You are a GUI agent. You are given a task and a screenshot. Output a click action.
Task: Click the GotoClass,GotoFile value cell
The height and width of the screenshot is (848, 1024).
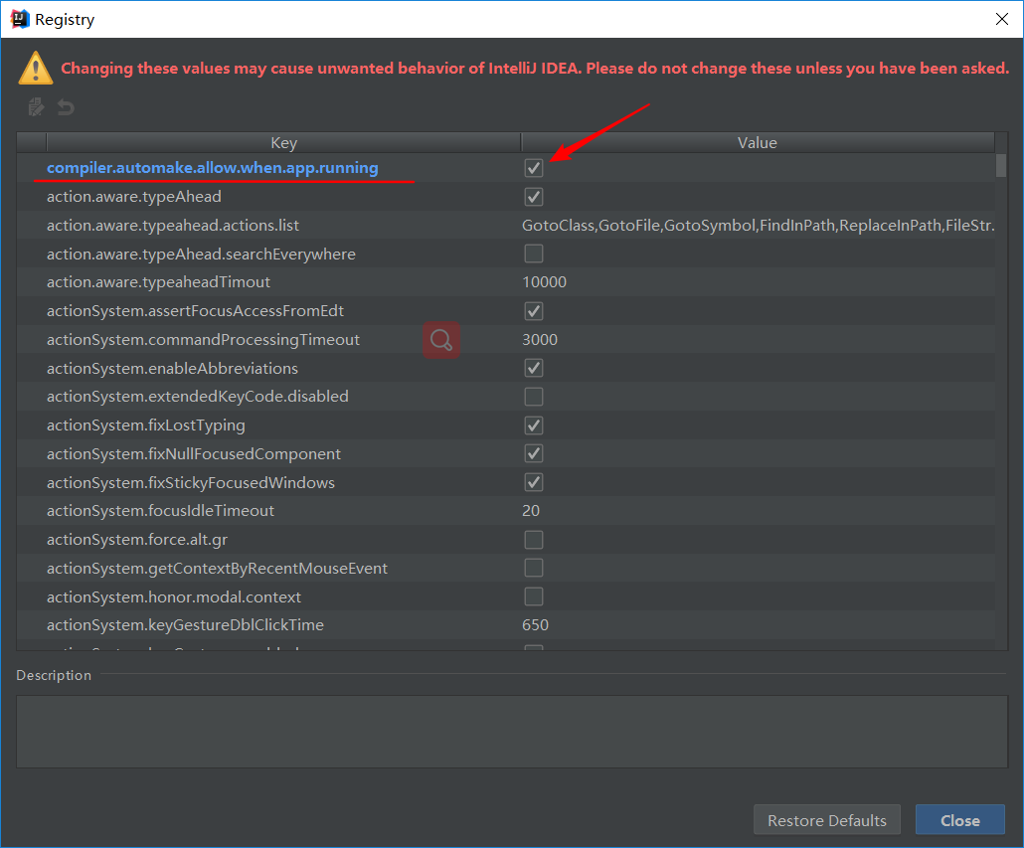tap(759, 226)
